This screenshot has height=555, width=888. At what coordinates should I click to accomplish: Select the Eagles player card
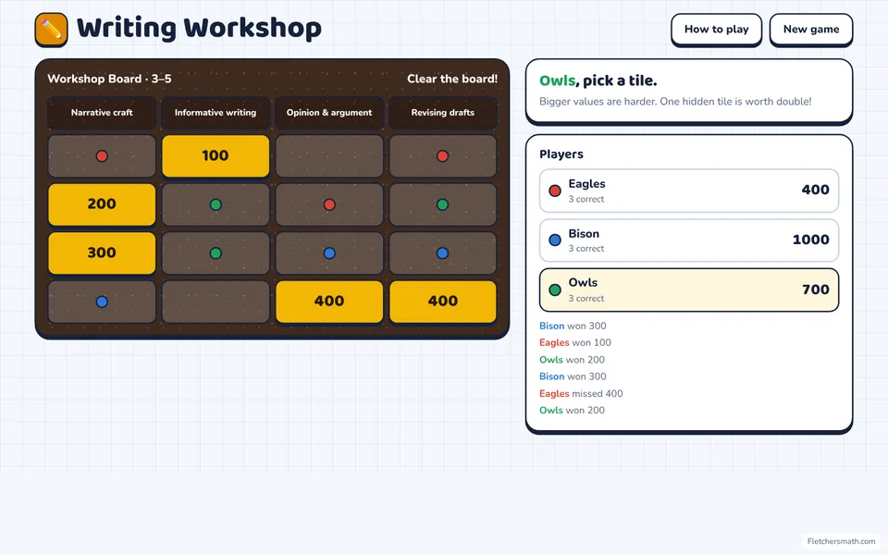pyautogui.click(x=688, y=191)
